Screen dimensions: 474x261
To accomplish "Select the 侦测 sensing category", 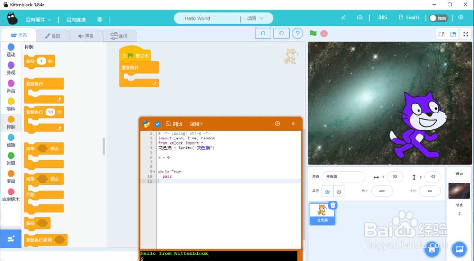I will (x=11, y=141).
